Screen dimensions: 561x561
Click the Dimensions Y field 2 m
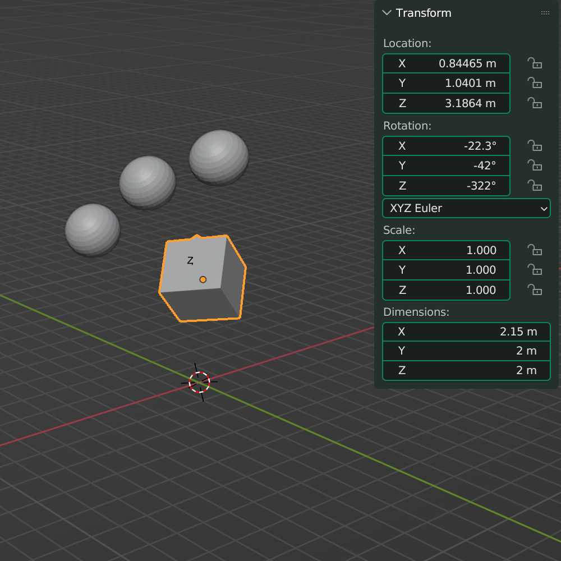tap(466, 351)
